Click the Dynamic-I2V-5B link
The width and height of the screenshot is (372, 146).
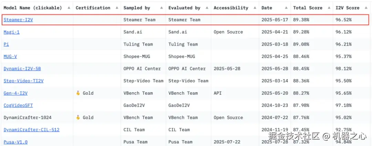pos(22,69)
